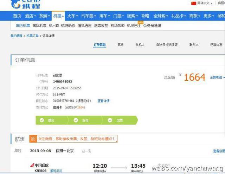This screenshot has height=174, width=225.
Task: Open the 简体中文 language dropdown
Action: coord(205,3)
